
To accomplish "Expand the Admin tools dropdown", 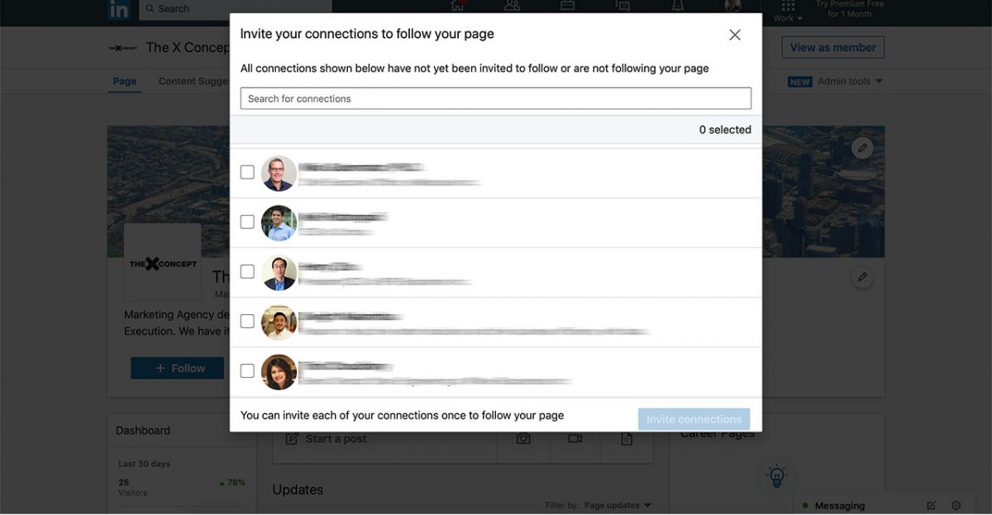I will tap(850, 82).
